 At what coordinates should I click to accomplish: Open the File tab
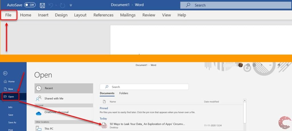click(x=8, y=15)
